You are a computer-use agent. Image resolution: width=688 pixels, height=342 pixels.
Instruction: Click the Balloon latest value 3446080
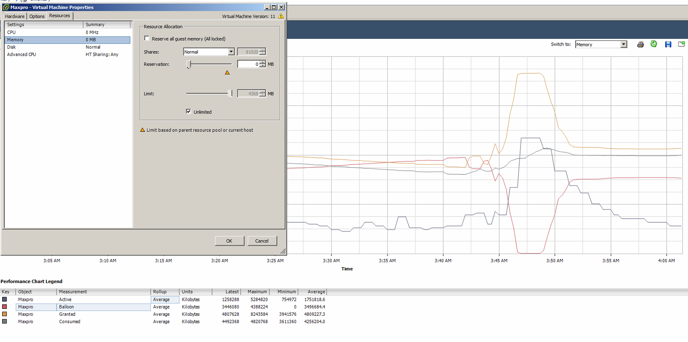(x=230, y=307)
